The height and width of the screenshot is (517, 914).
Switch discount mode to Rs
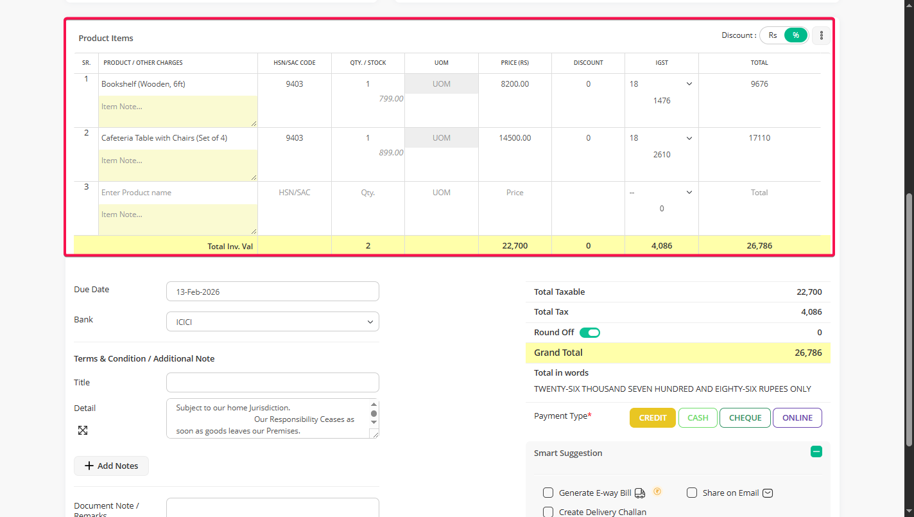click(773, 35)
